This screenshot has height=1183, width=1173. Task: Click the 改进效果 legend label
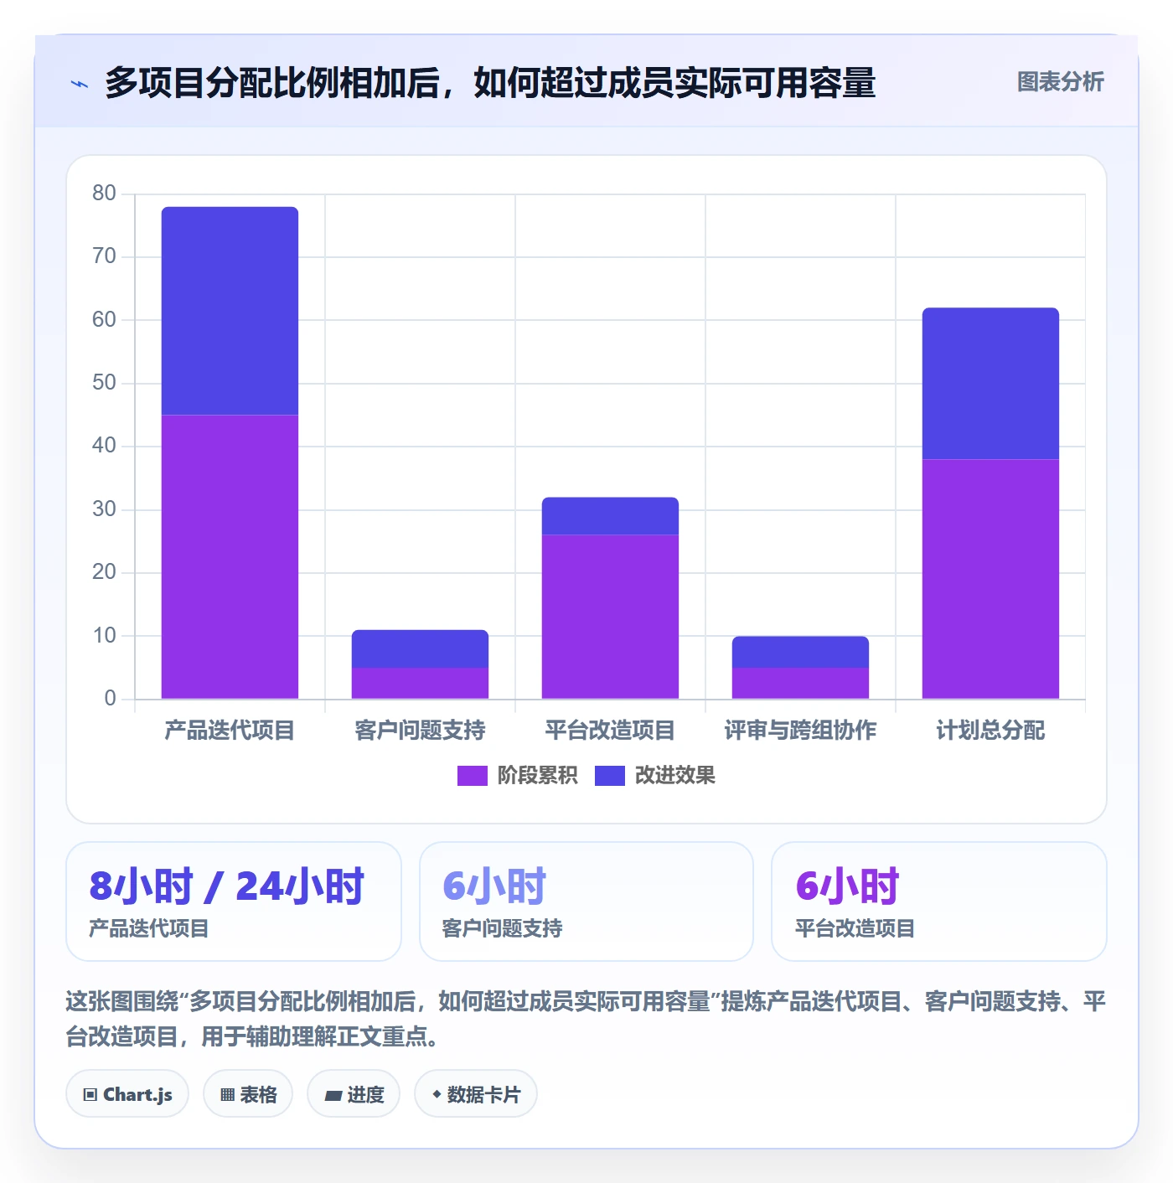[x=674, y=776]
